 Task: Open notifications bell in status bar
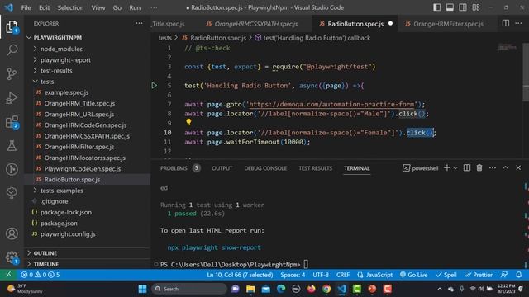(519, 275)
